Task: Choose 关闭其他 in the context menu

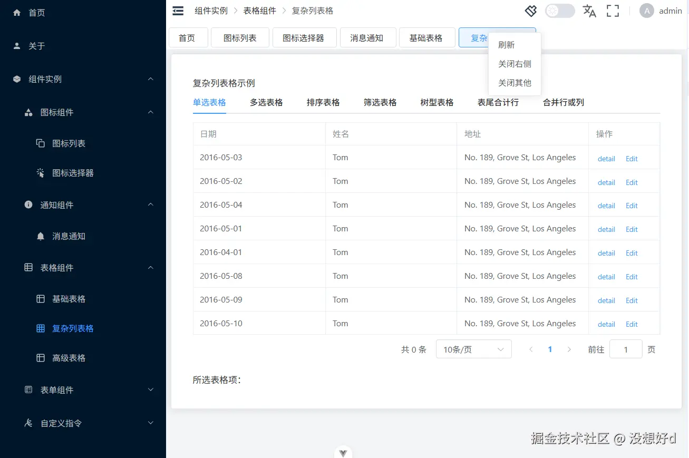Action: [x=515, y=83]
